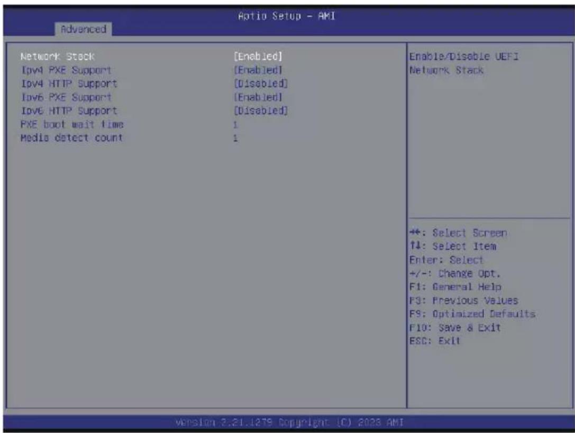Select the Network Stack setting label
This screenshot has height=433, width=575.
[58, 57]
